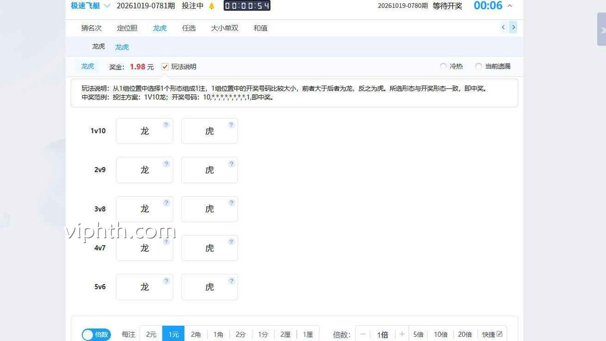
Task: Select the 冷热 radio button
Action: pos(443,66)
